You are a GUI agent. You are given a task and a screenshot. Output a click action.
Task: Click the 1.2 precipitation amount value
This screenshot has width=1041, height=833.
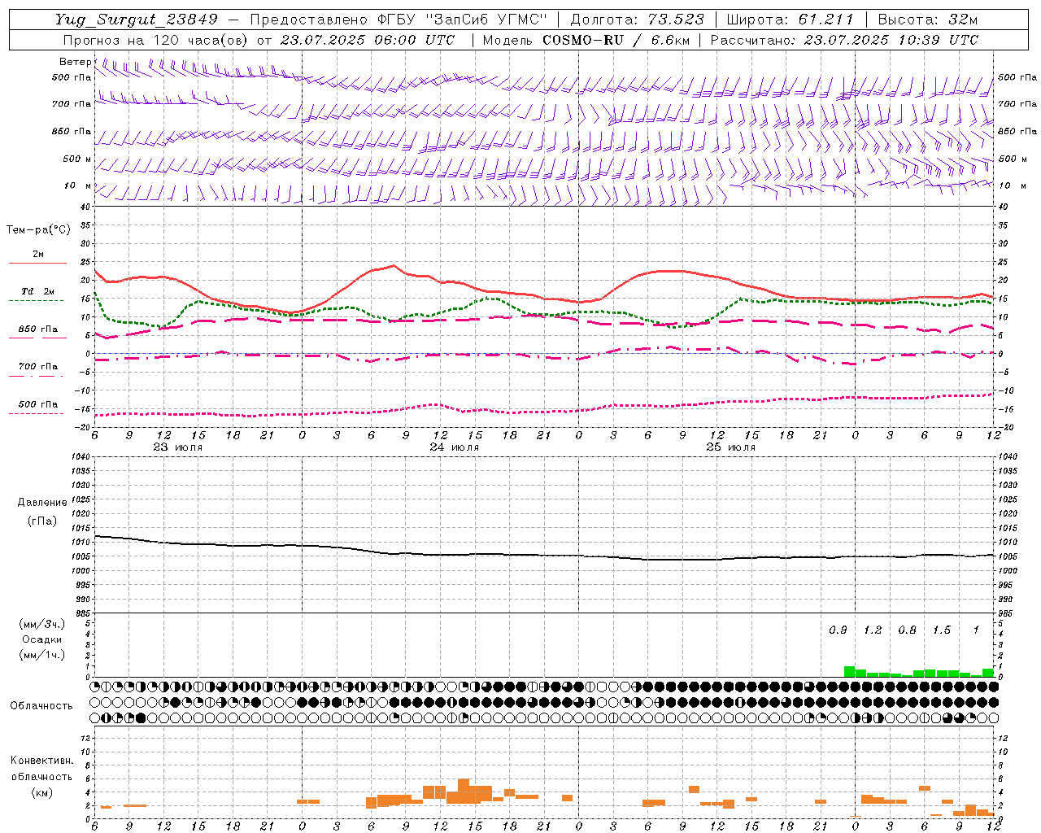click(873, 630)
